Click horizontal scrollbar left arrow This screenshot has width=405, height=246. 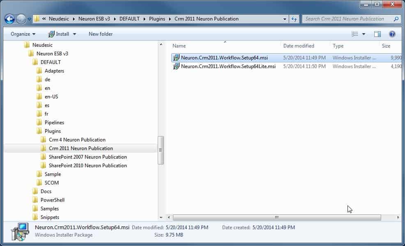point(169,217)
